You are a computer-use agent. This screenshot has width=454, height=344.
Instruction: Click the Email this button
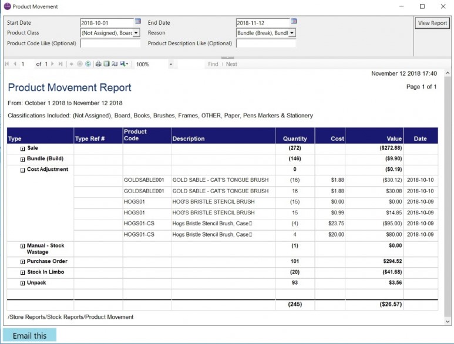point(29,336)
